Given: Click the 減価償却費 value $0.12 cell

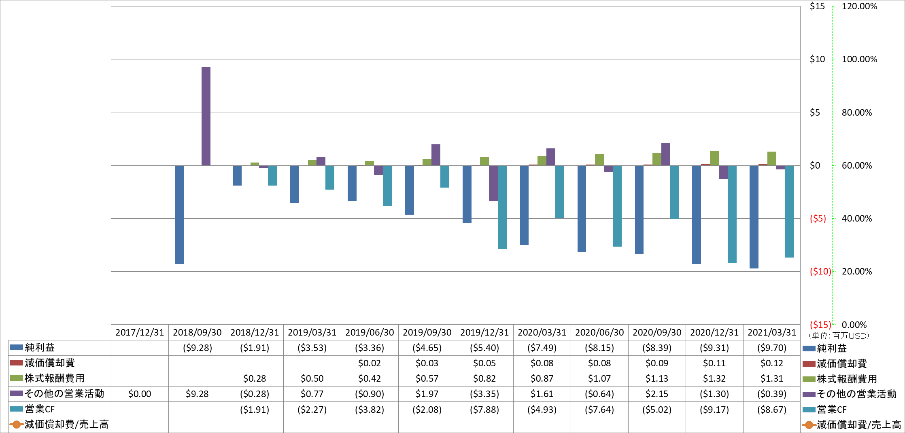Looking at the screenshot, I should click(772, 363).
